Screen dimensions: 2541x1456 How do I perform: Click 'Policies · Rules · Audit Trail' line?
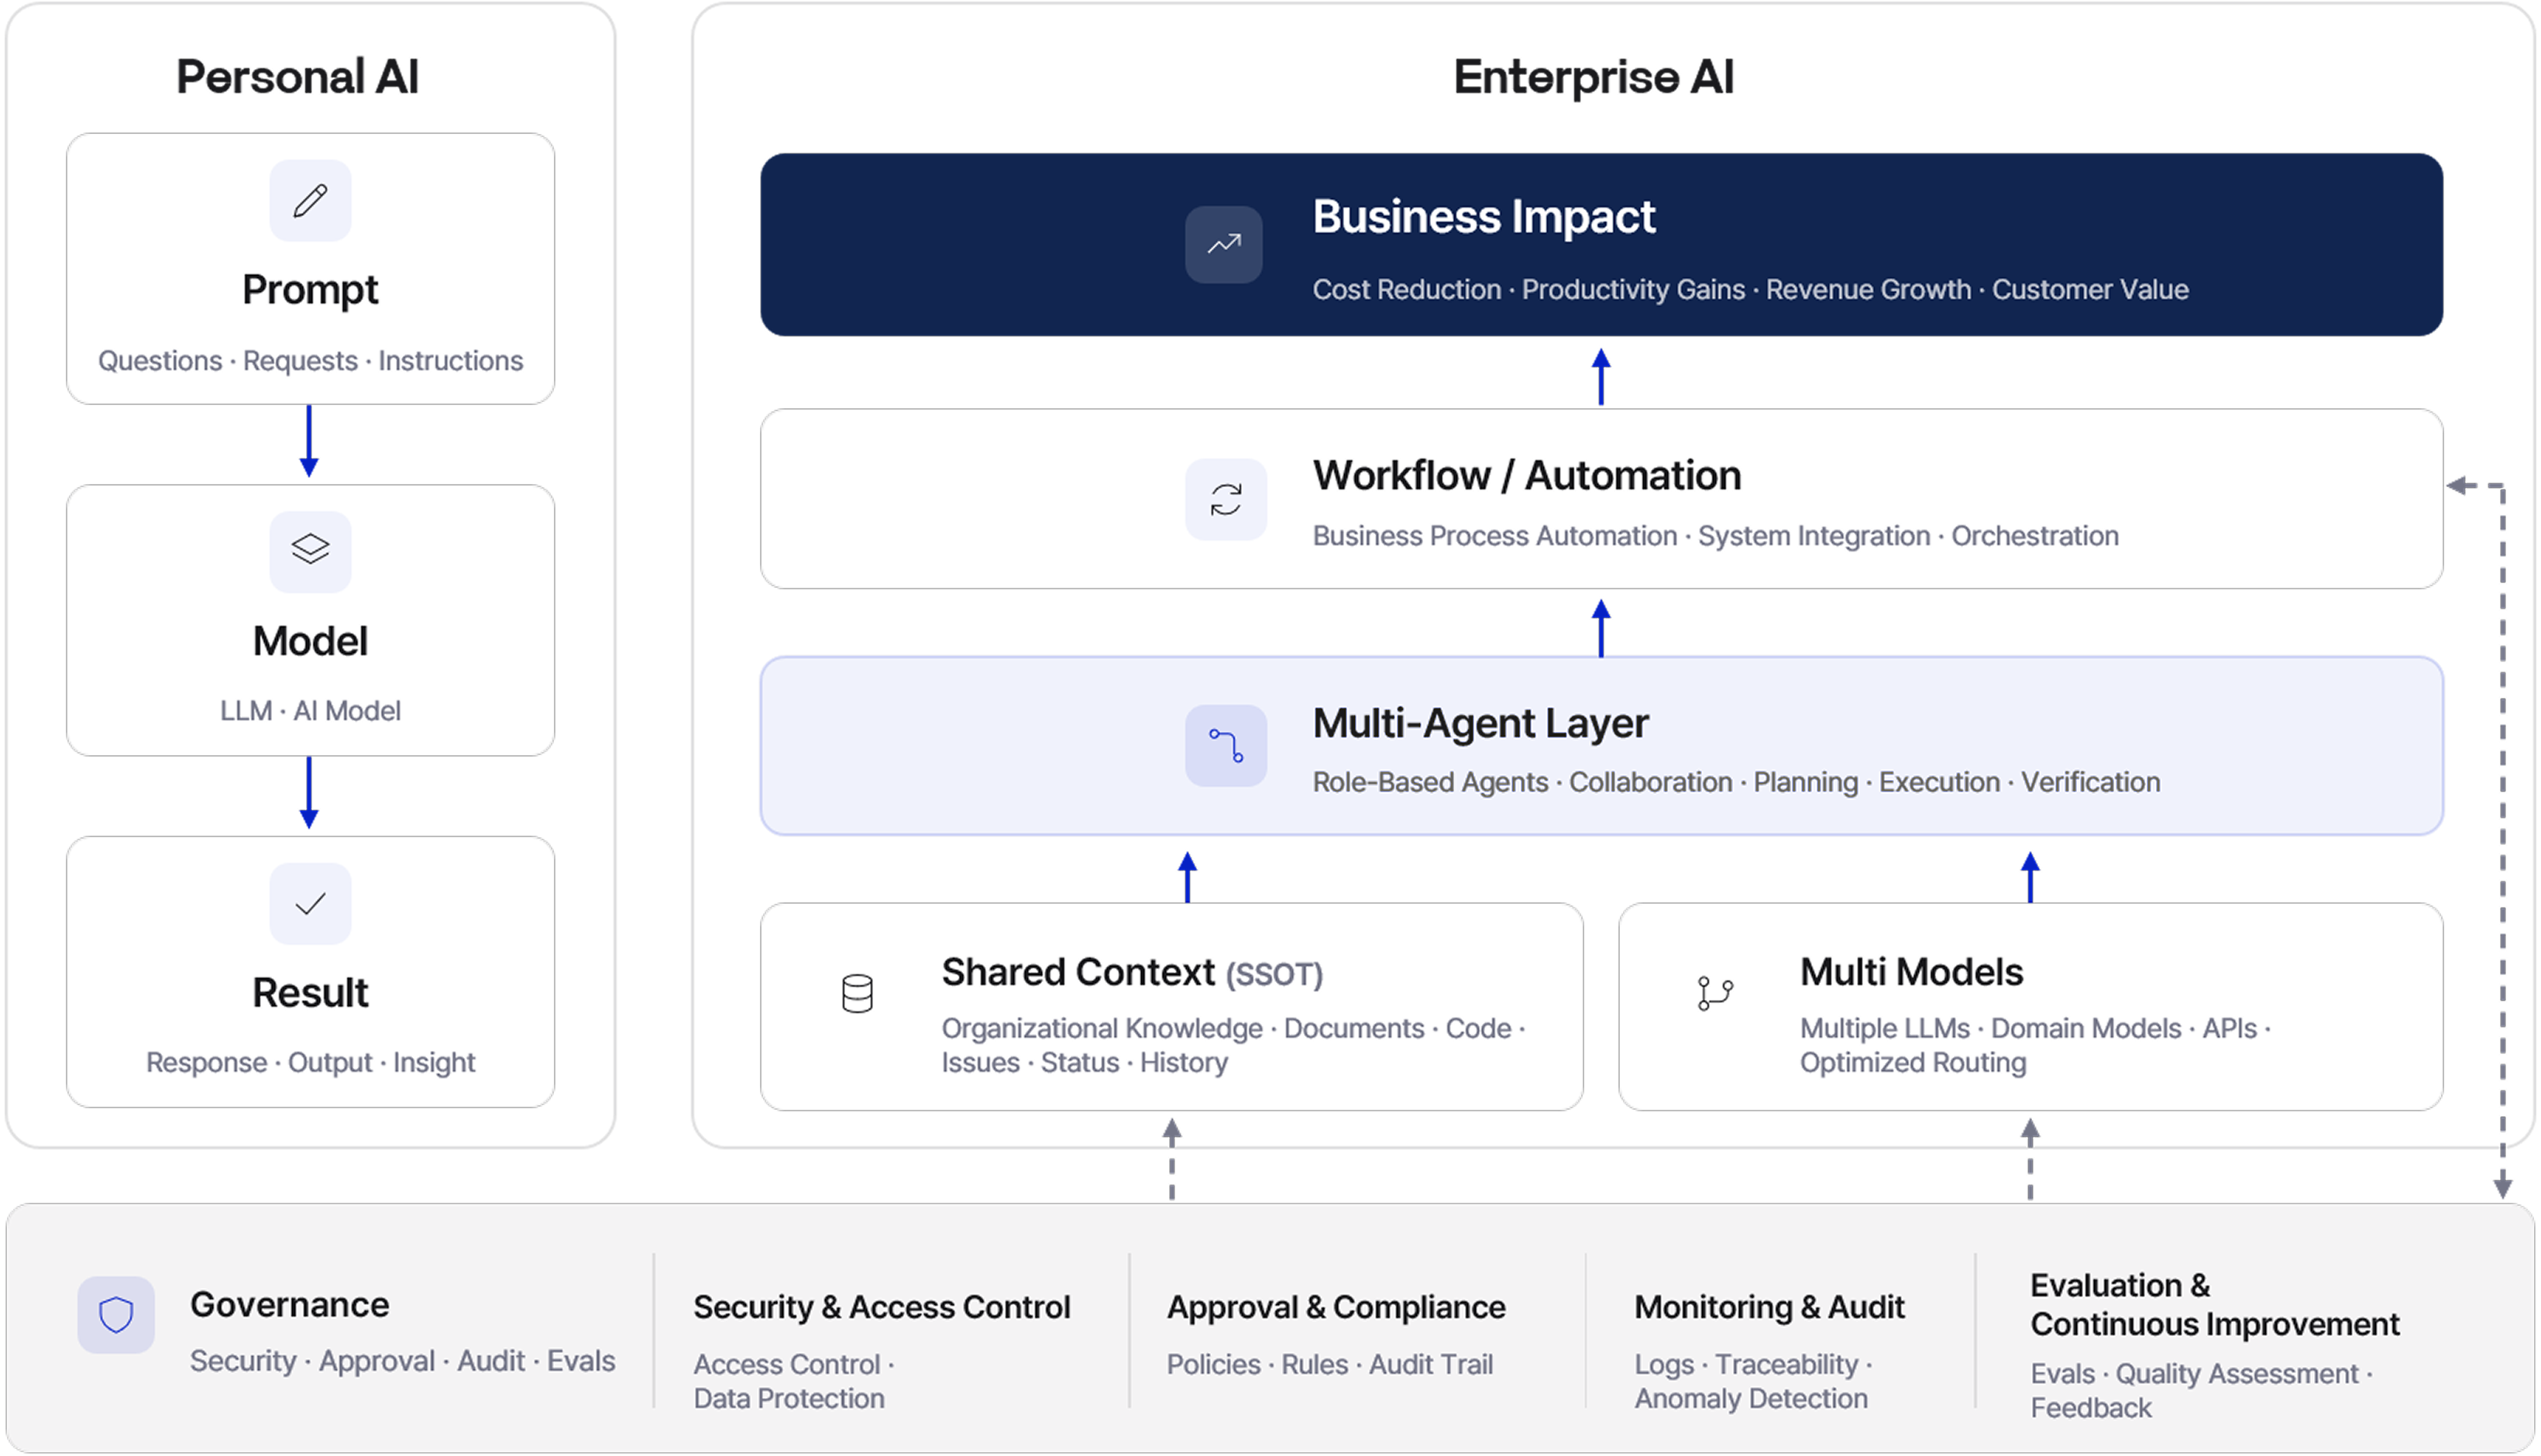[1330, 1364]
